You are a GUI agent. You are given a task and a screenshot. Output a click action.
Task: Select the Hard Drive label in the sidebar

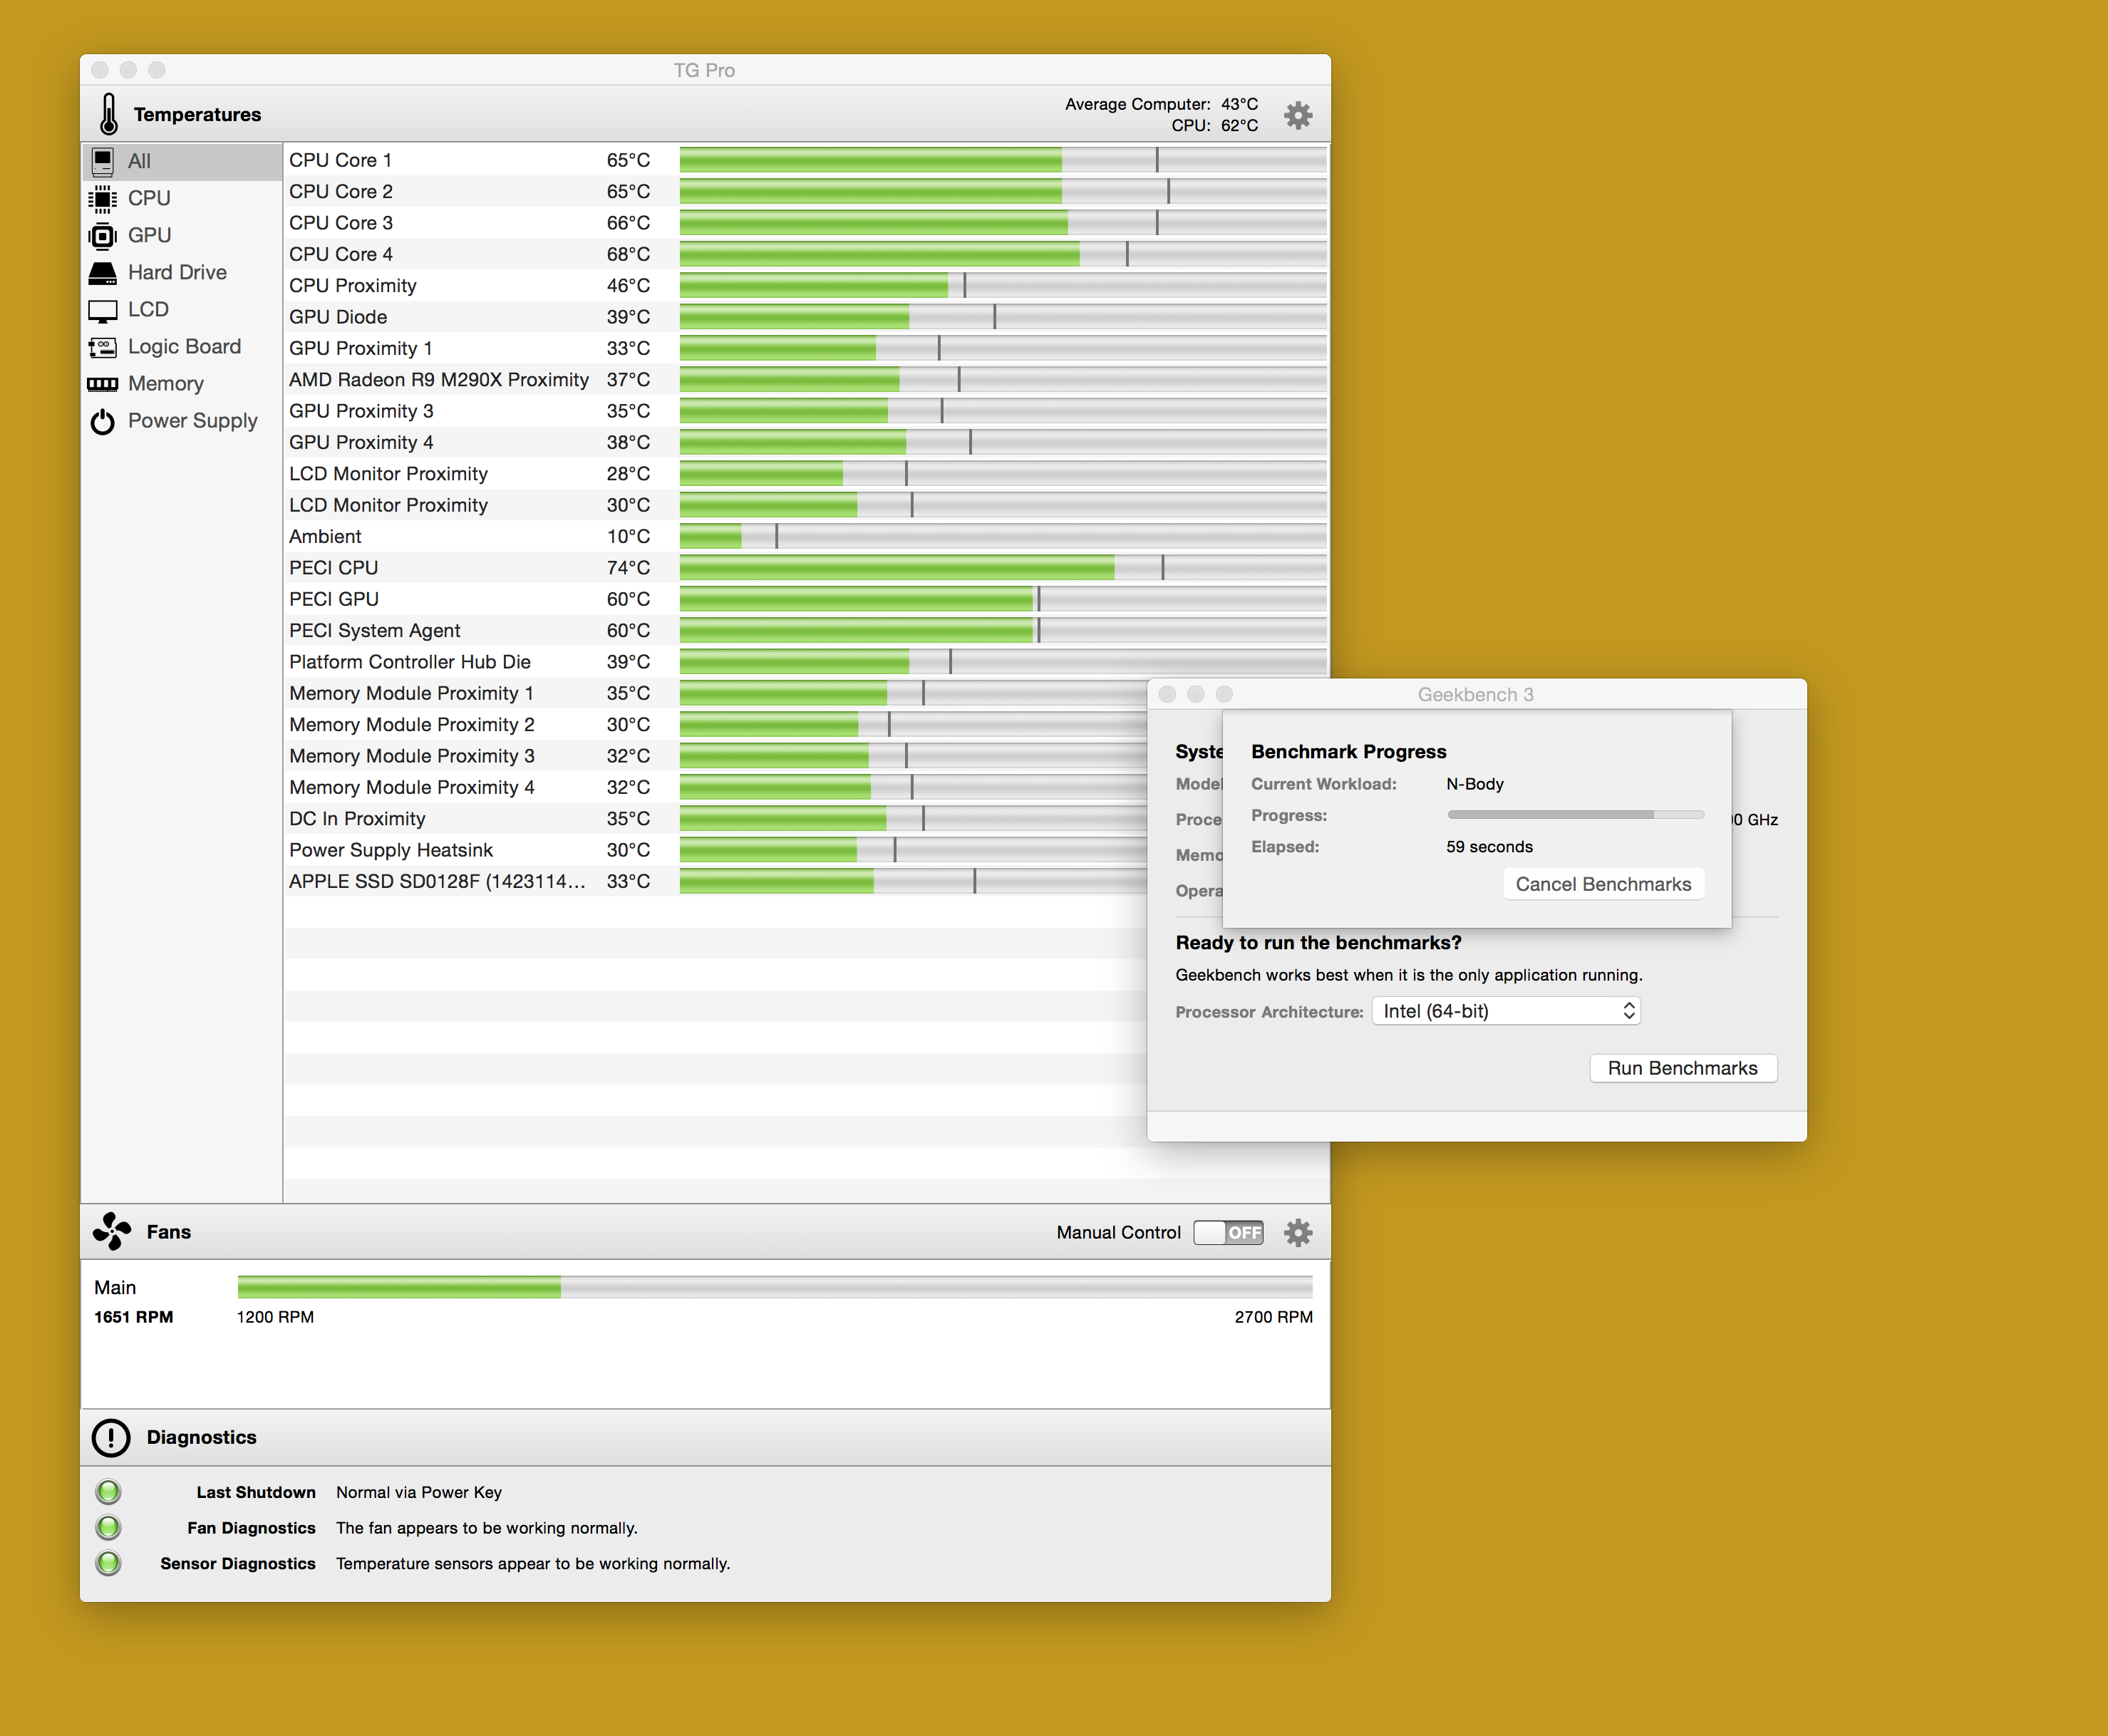click(x=177, y=272)
